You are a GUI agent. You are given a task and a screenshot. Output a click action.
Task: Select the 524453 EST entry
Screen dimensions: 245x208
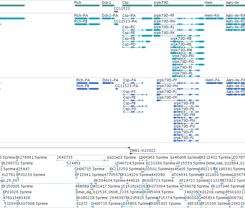[74, 163]
